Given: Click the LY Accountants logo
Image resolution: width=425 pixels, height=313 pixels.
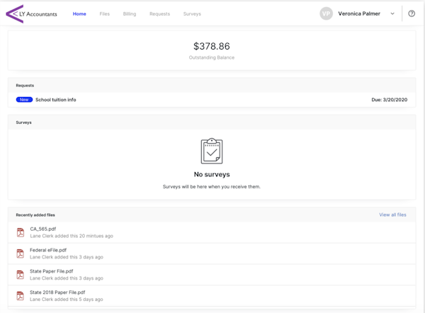Looking at the screenshot, I should click(x=30, y=13).
